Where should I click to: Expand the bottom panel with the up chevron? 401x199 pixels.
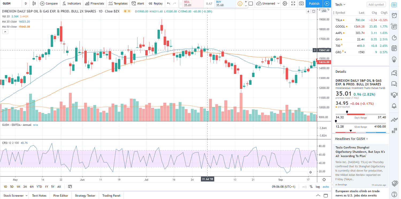(x=318, y=195)
